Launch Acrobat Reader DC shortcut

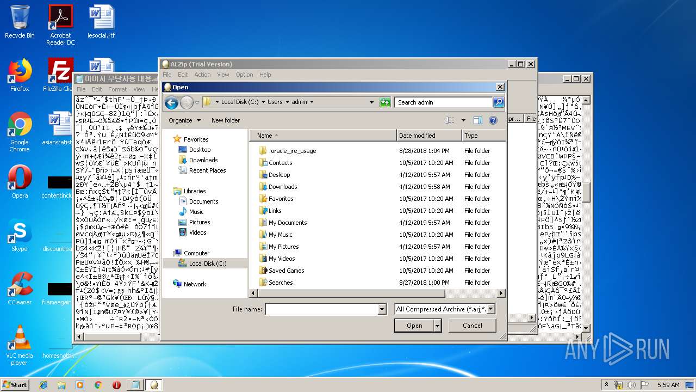pyautogui.click(x=60, y=24)
